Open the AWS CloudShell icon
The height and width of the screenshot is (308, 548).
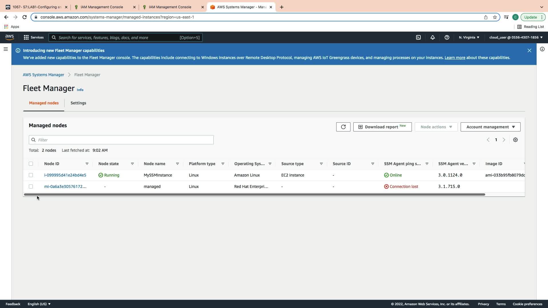click(x=418, y=37)
